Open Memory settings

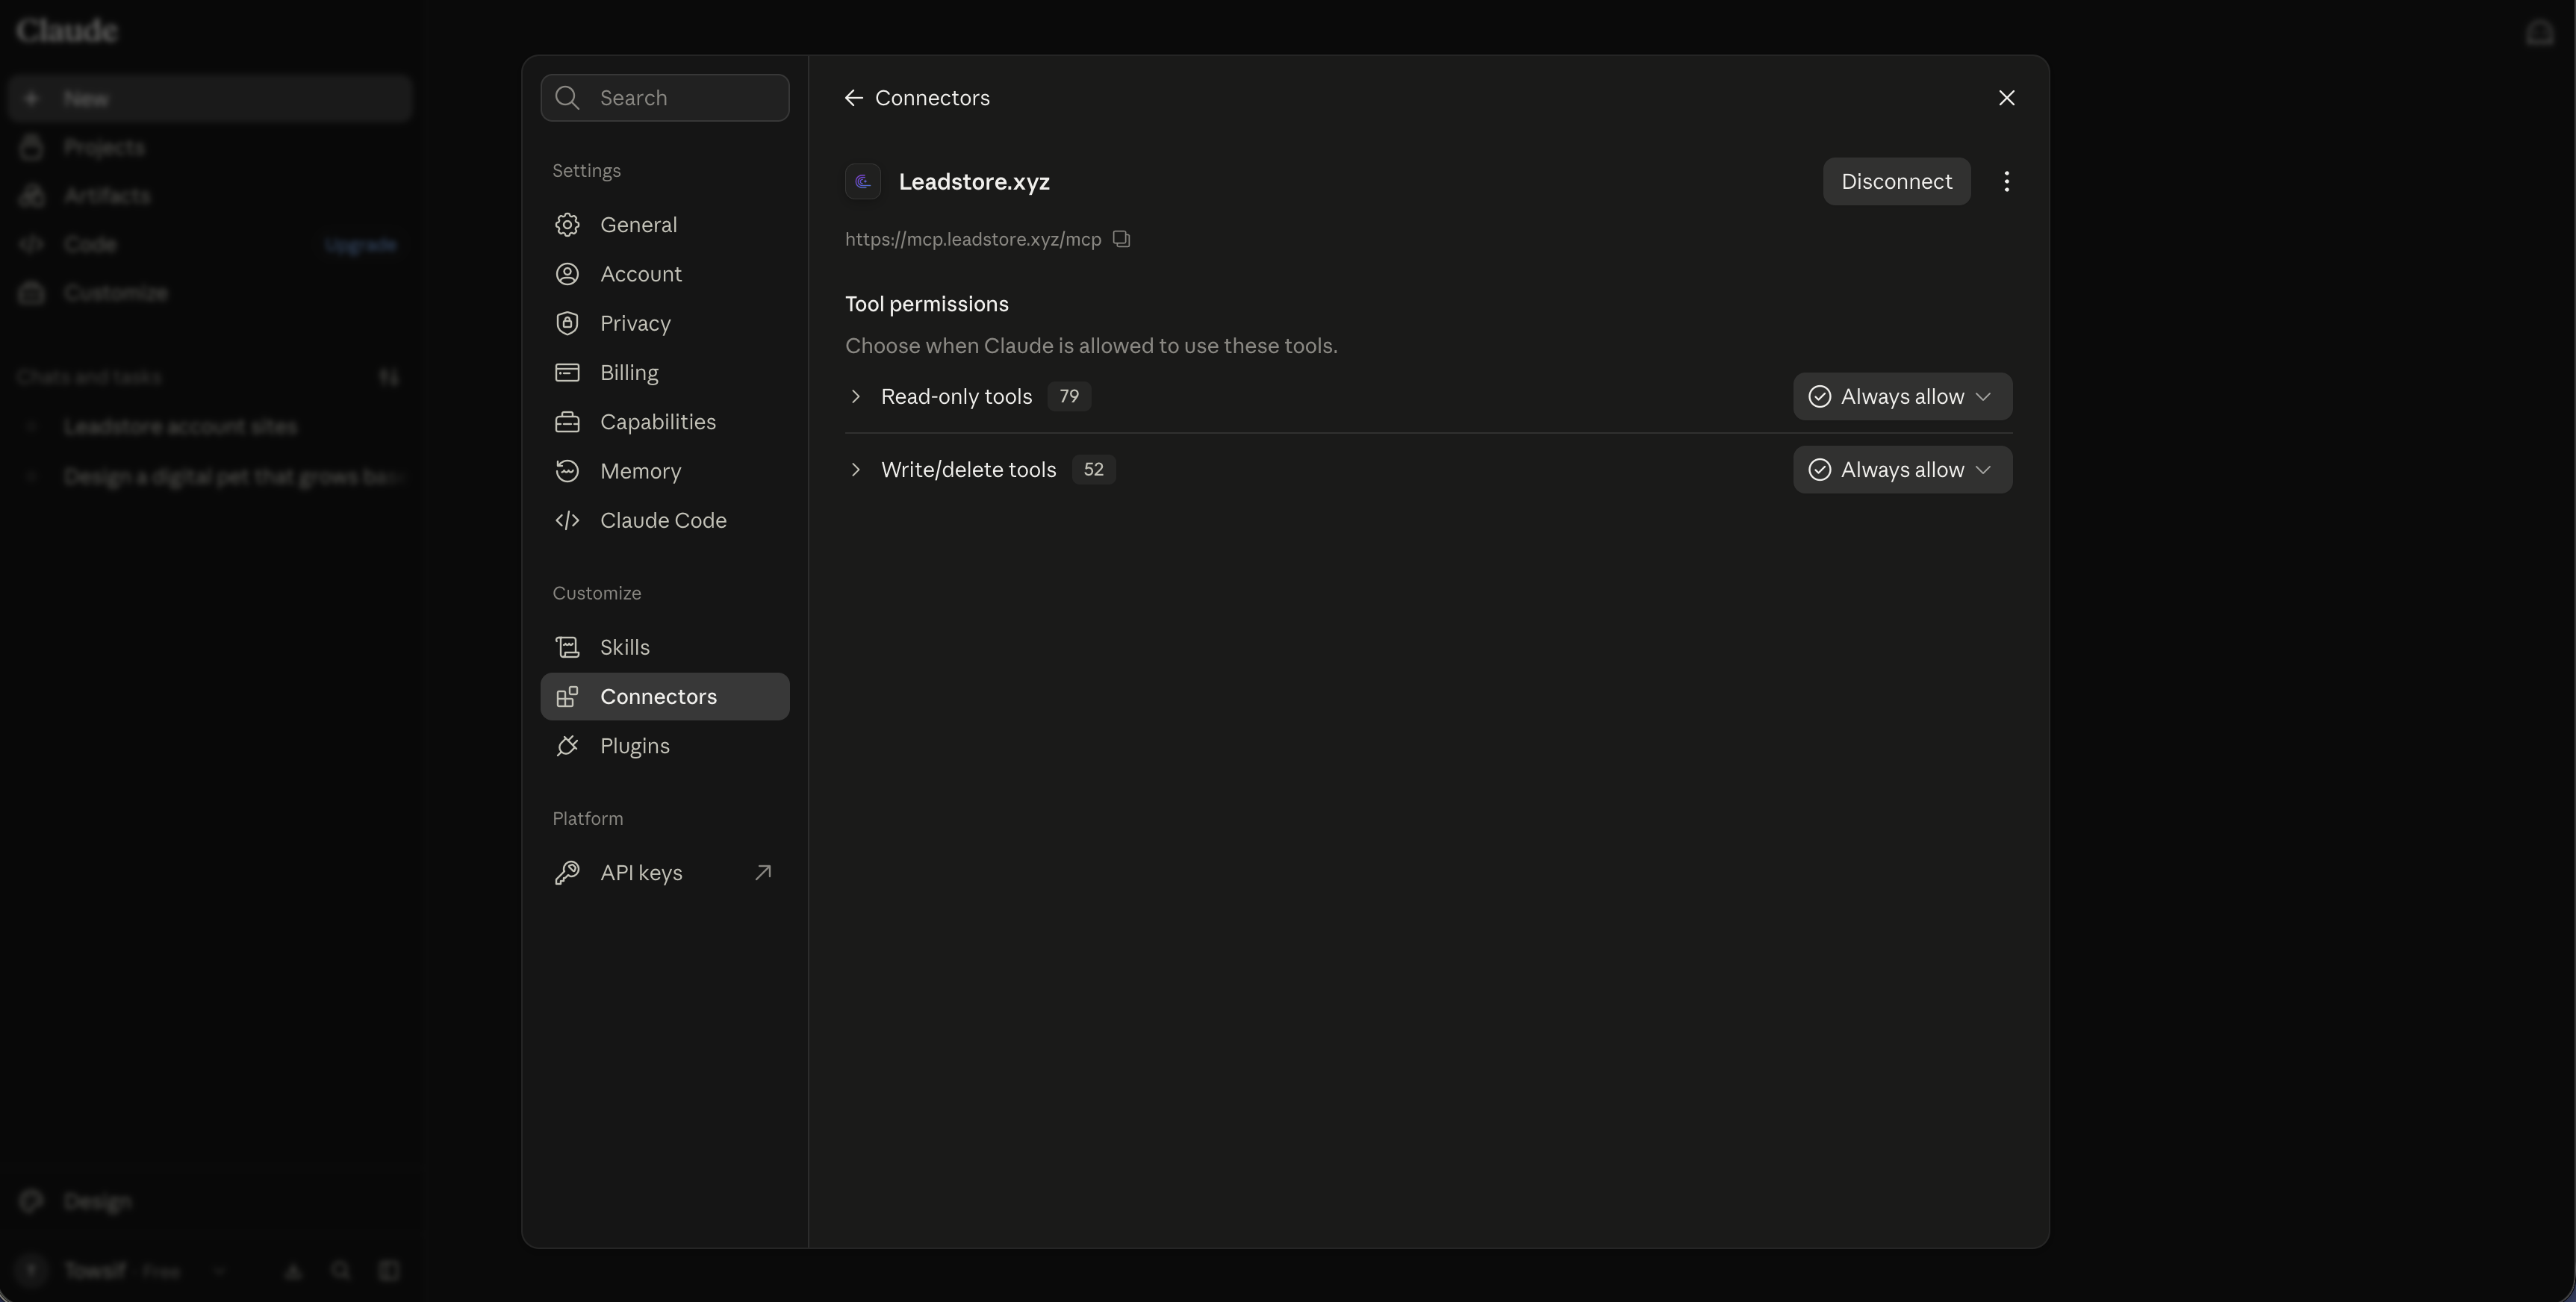point(664,471)
